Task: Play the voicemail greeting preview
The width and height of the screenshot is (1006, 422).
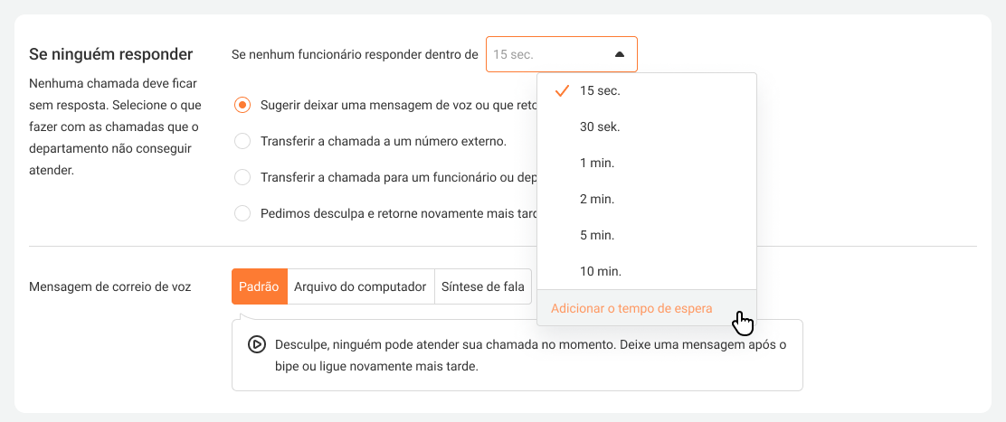Action: pyautogui.click(x=256, y=344)
